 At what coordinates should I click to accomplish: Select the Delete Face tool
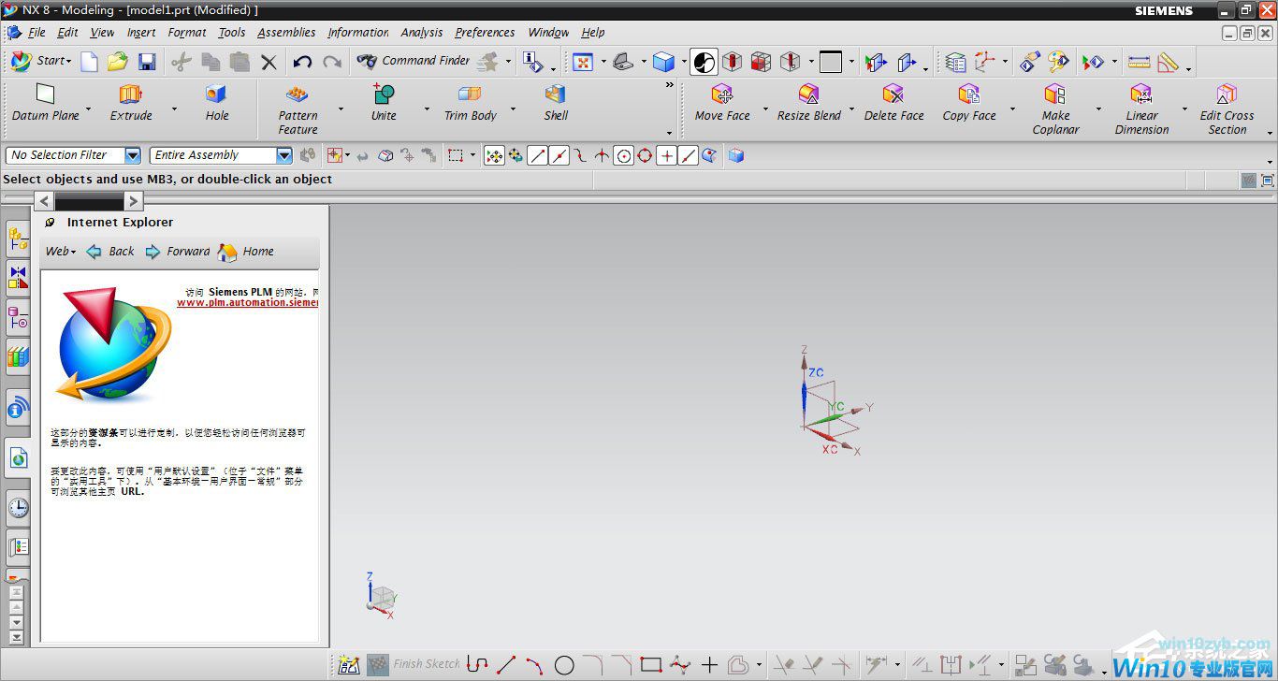tap(893, 102)
